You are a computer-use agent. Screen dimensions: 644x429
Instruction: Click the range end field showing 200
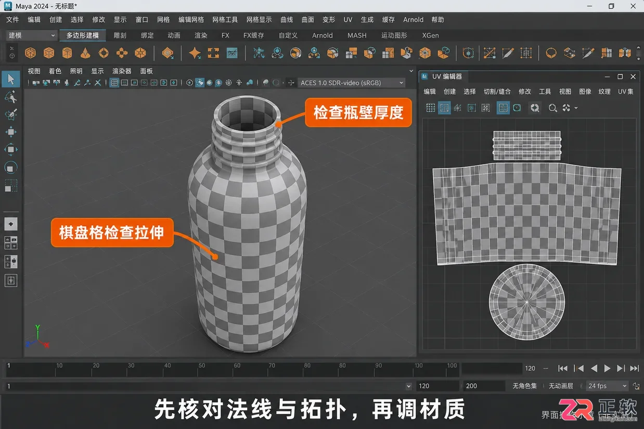tap(483, 386)
